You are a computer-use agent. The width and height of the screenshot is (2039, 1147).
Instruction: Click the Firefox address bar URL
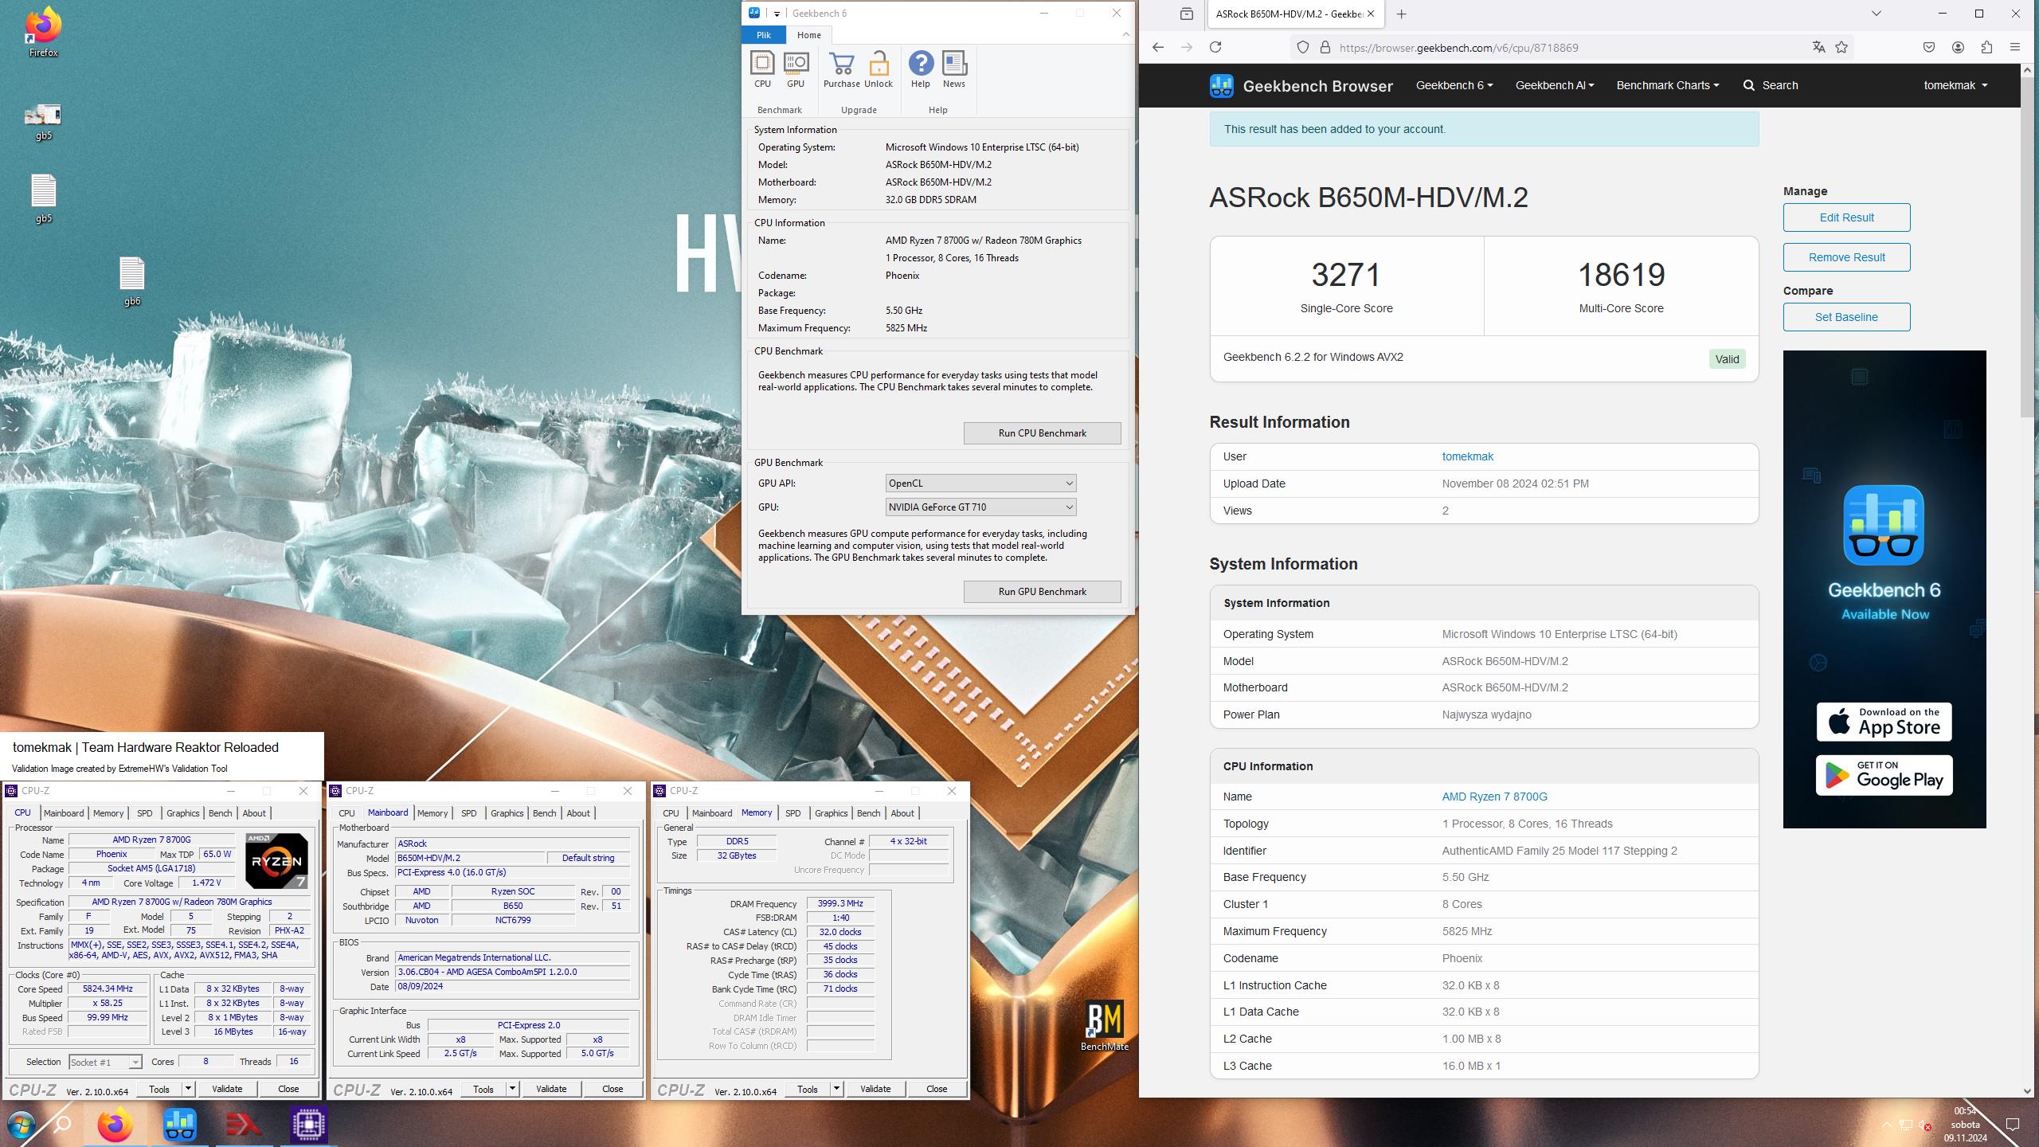tap(1459, 48)
